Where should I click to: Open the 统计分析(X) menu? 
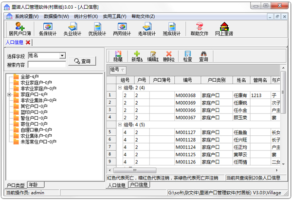[x=86, y=17]
